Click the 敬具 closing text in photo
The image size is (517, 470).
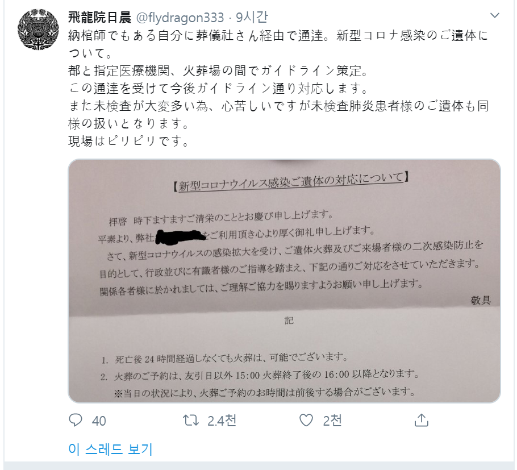481,300
